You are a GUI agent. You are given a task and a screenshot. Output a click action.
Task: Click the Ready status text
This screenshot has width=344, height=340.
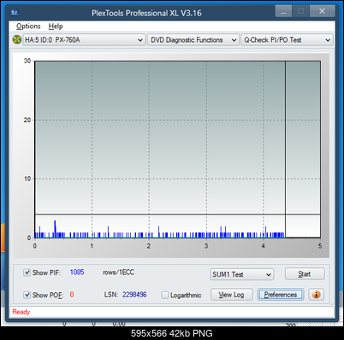[21, 312]
